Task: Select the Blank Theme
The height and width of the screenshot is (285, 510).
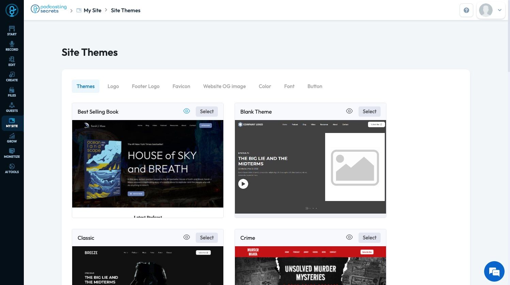Action: [x=369, y=112]
